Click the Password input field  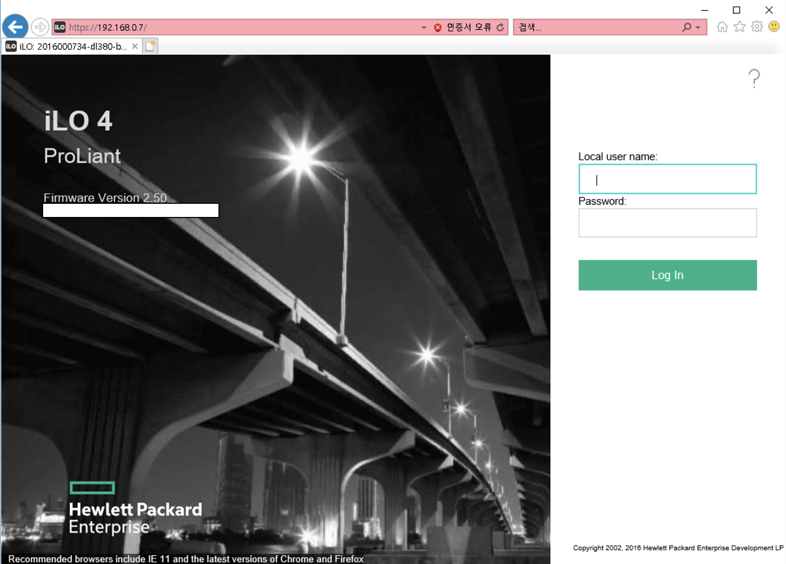(x=668, y=223)
